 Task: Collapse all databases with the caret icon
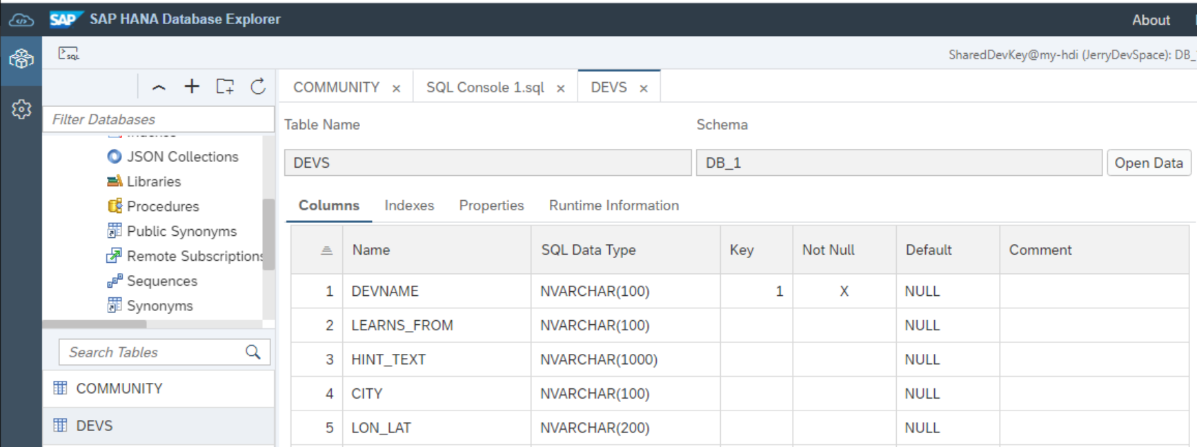[159, 87]
